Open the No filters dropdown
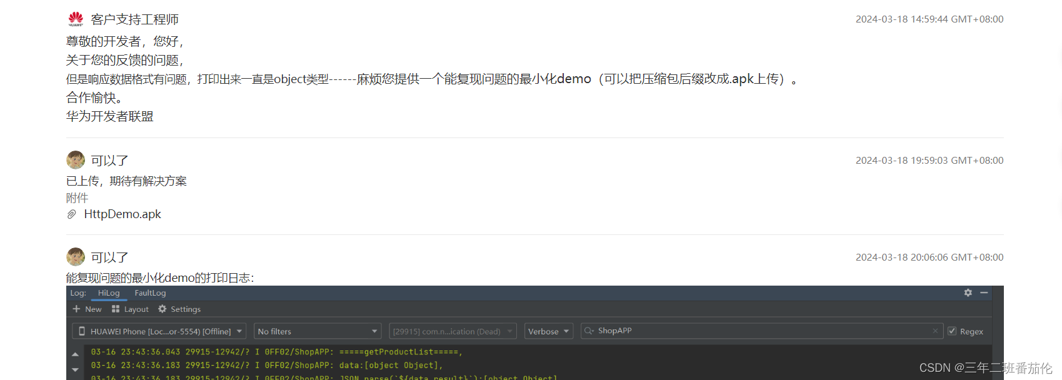This screenshot has height=380, width=1062. coord(318,331)
